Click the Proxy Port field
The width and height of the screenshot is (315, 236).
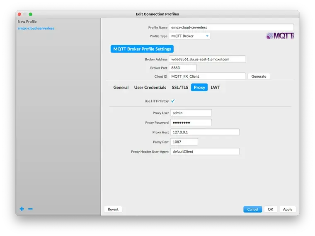(184, 142)
